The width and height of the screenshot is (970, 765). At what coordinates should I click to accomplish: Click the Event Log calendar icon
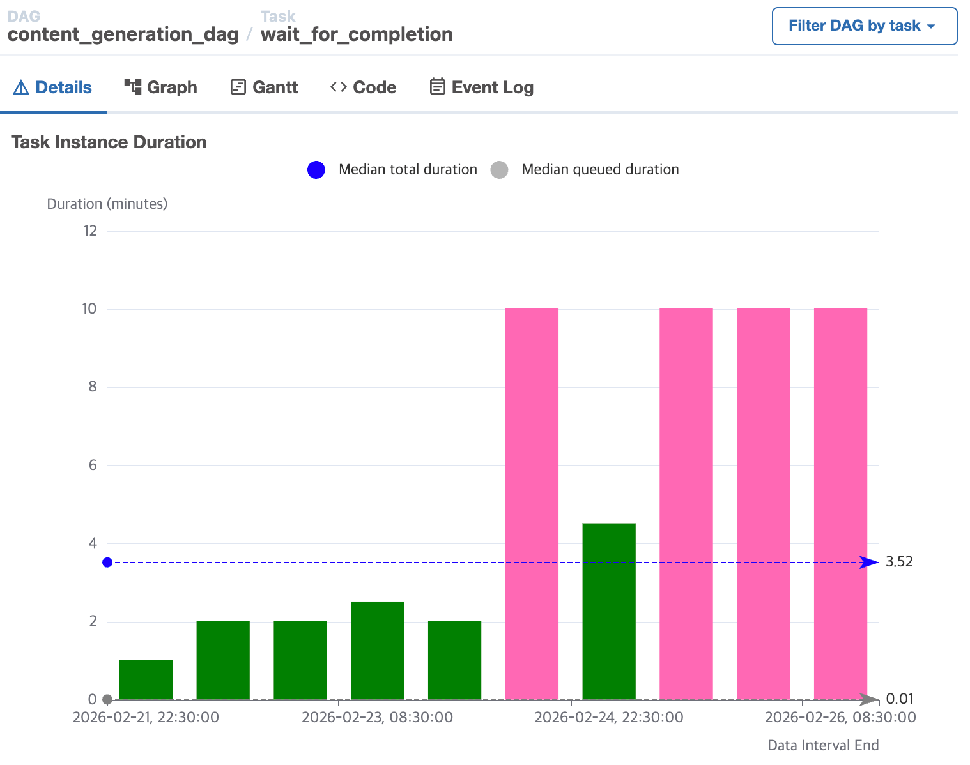[x=438, y=87]
